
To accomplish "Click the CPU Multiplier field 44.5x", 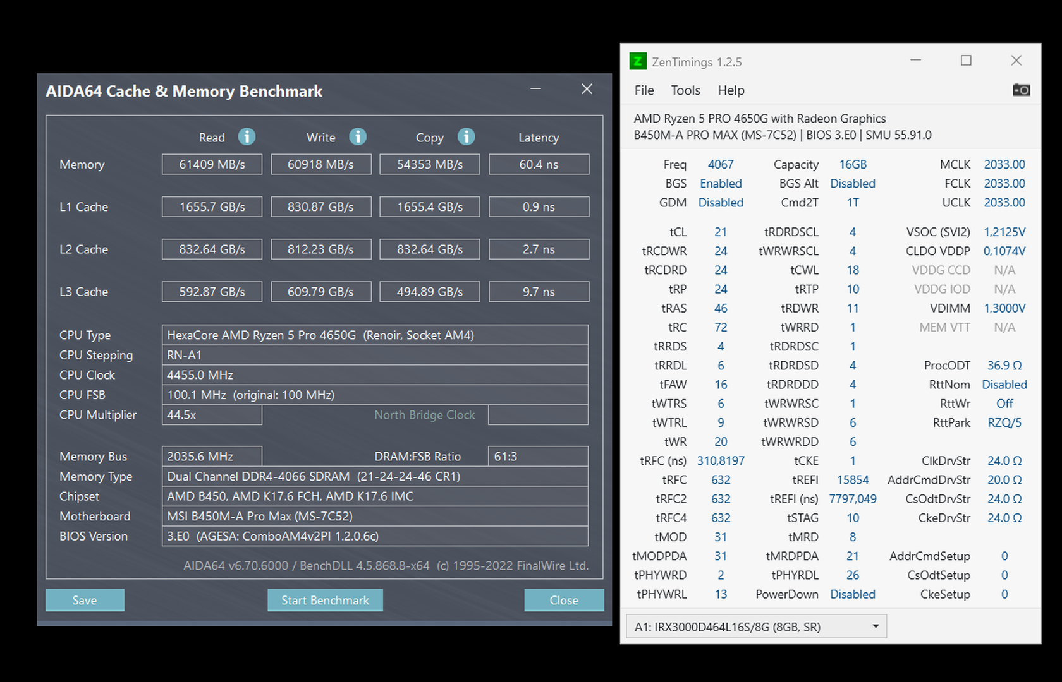I will point(212,415).
